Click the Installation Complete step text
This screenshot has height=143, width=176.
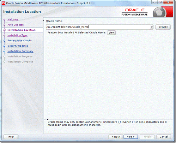point(20,62)
